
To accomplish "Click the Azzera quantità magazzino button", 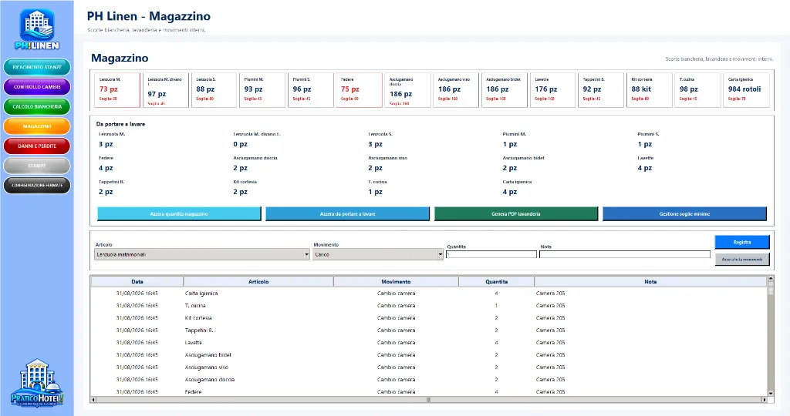I will click(x=179, y=214).
